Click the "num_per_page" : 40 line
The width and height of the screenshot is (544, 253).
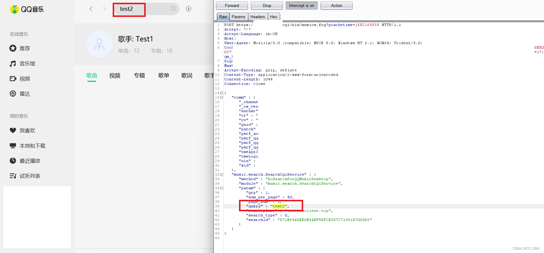270,197
